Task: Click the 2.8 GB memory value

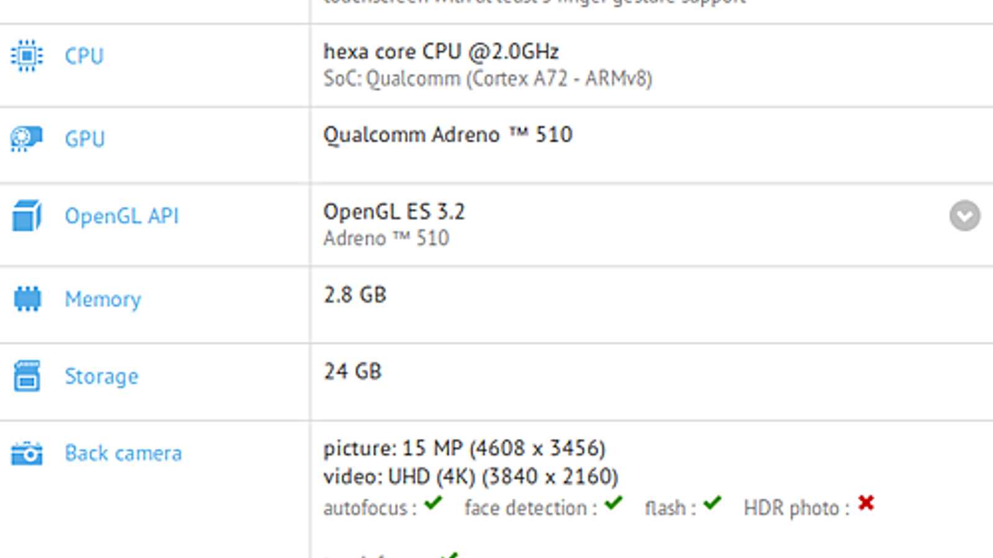Action: (x=355, y=294)
